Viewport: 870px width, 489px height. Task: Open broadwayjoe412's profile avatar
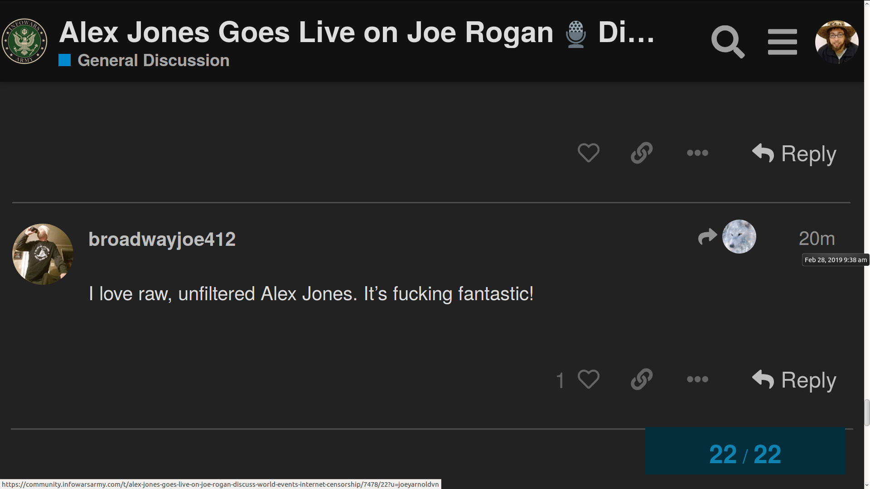pyautogui.click(x=43, y=254)
